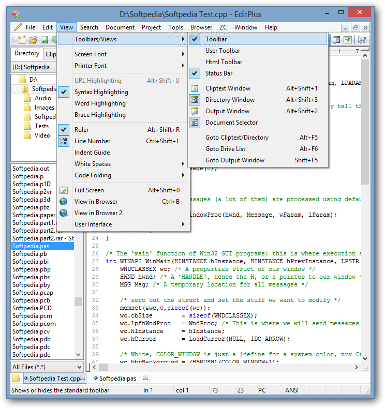Close the Softpedia Test.cpp document tab
The width and height of the screenshot is (385, 409).
click(82, 378)
